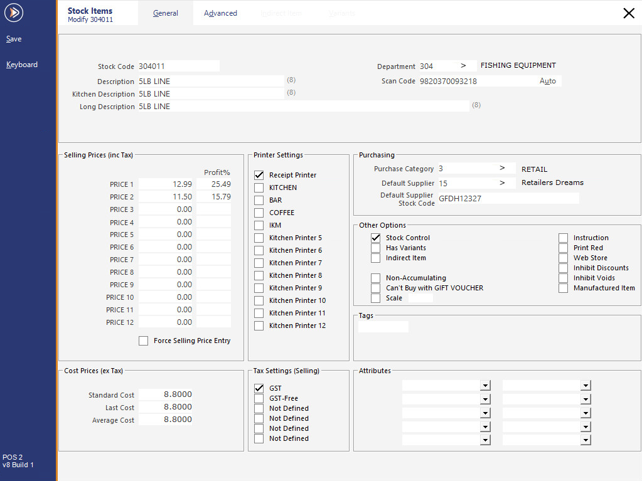
Task: Click the Kitchen Description field
Action: coord(211,93)
